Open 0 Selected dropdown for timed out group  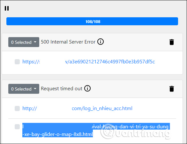click(24, 89)
